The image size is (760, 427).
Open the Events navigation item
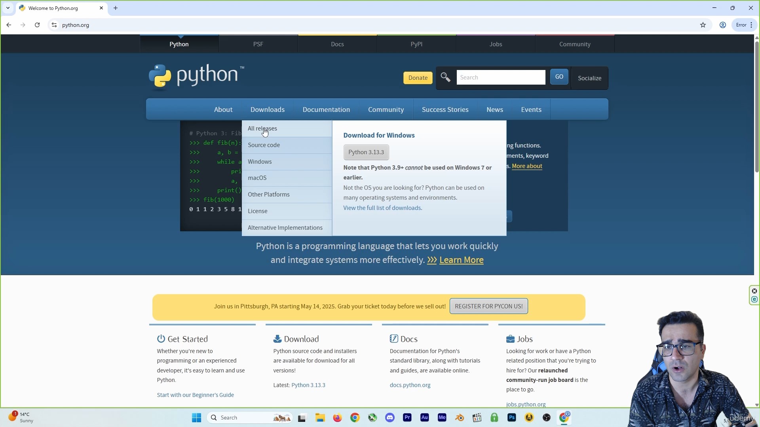(531, 110)
